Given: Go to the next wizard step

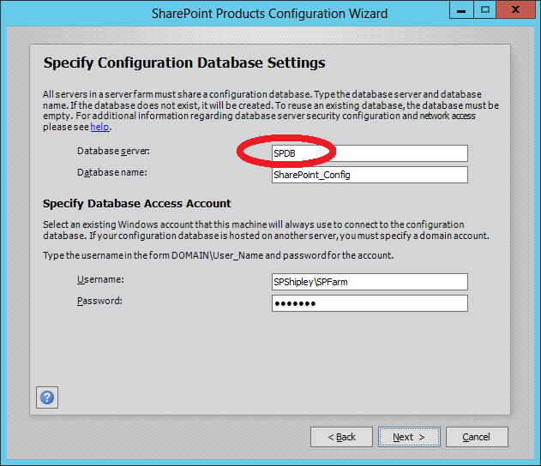Looking at the screenshot, I should tap(409, 437).
